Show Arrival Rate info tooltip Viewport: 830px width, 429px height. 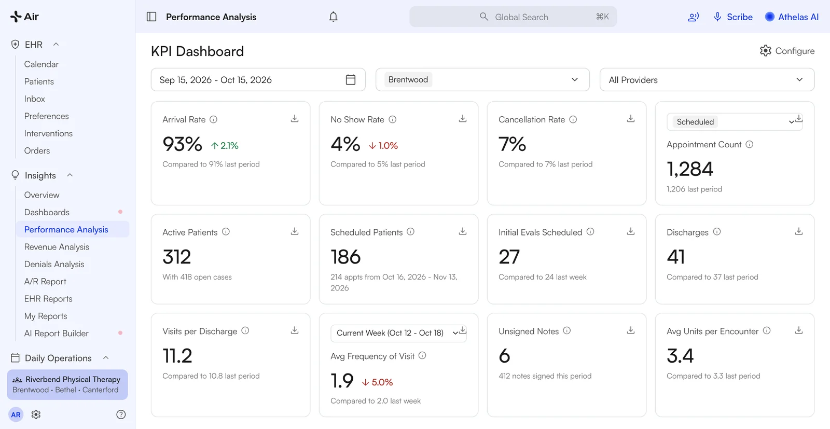213,119
